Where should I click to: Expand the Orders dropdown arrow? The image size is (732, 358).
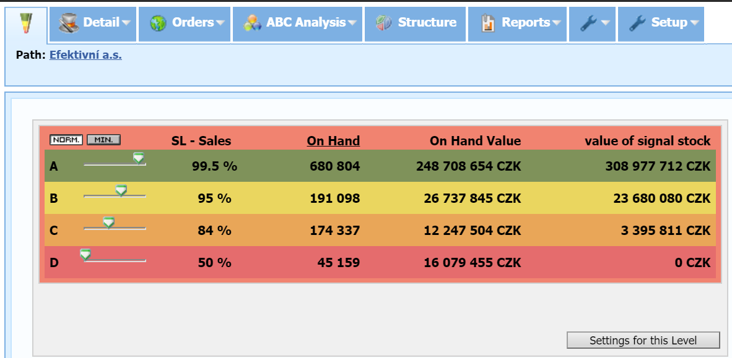220,23
